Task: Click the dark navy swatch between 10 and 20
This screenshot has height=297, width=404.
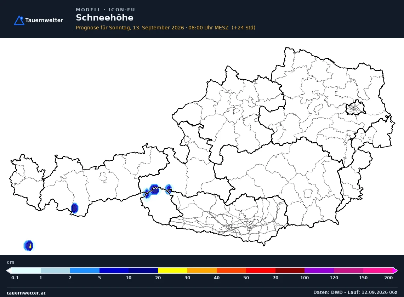Action: 143,270
